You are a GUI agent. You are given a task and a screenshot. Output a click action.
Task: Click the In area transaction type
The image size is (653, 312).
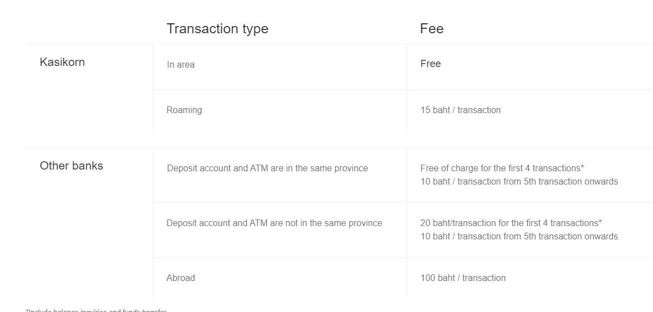click(181, 64)
